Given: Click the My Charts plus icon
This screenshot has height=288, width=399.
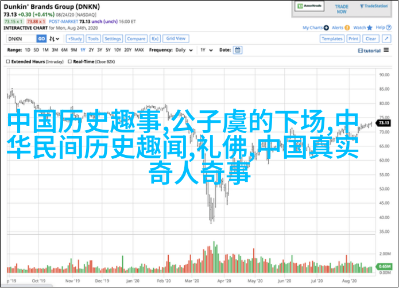Looking at the screenshot, I should [326, 28].
